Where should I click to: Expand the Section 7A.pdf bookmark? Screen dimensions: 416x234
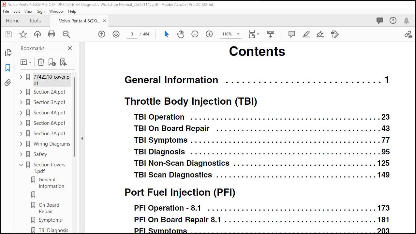21,134
